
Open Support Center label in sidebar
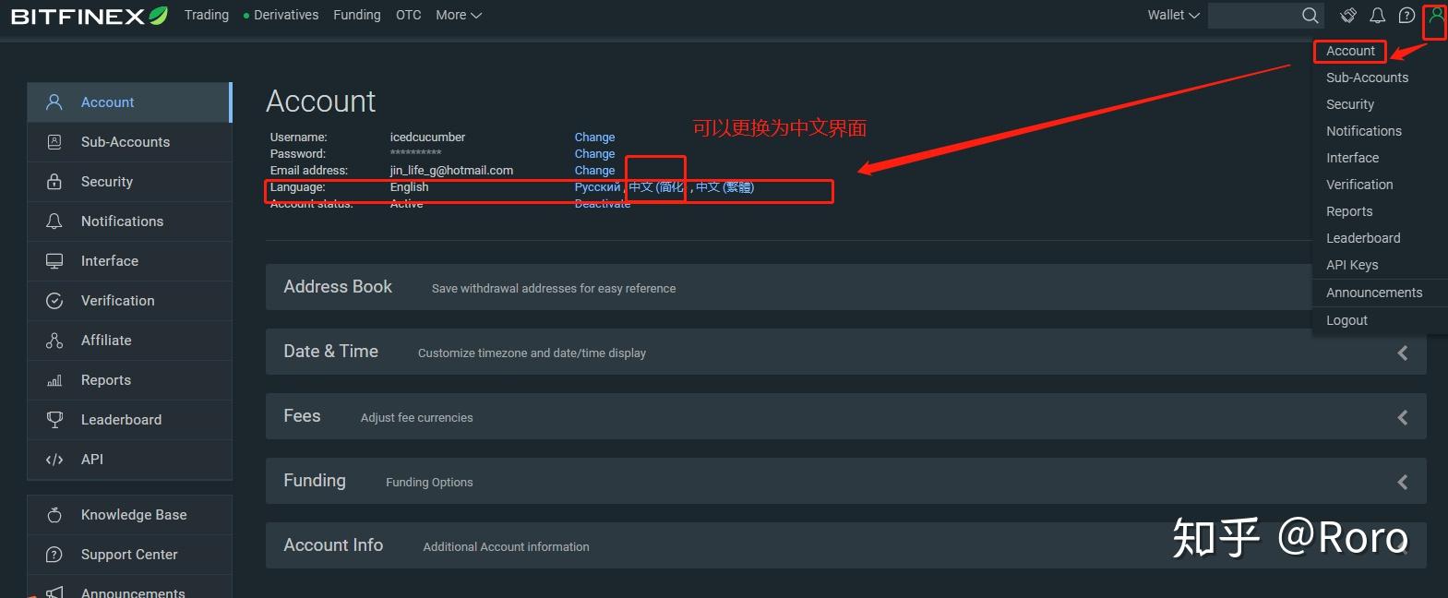click(x=129, y=555)
